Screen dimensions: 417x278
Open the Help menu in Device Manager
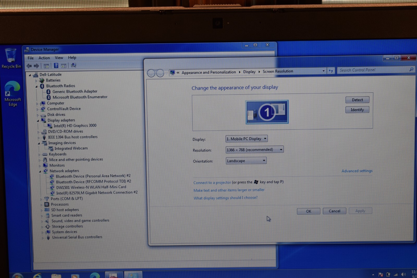(x=72, y=58)
